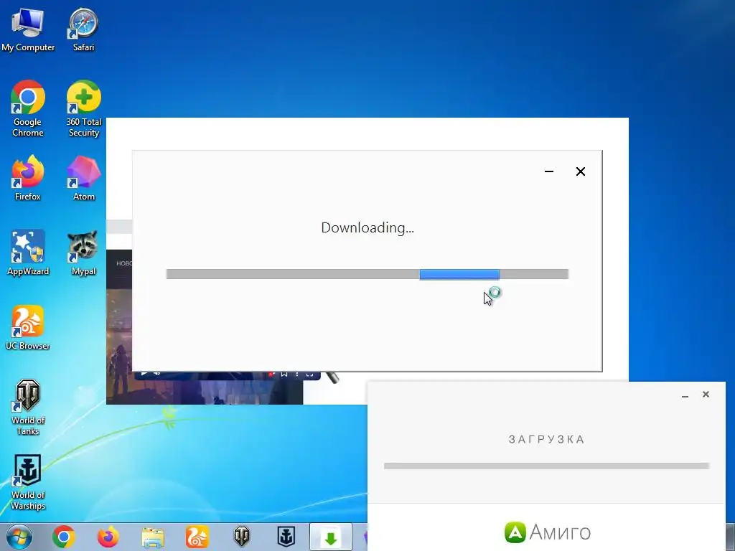The height and width of the screenshot is (551, 735).
Task: Click the Downloading... status text
Action: pos(367,227)
